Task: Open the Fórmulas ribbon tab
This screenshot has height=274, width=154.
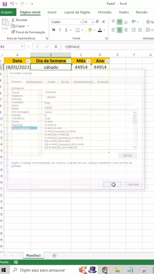Action: pos(105,12)
